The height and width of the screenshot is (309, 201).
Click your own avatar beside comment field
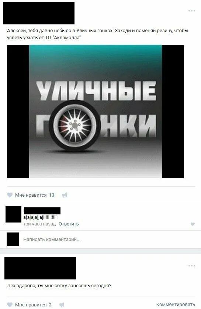[x=13, y=239]
